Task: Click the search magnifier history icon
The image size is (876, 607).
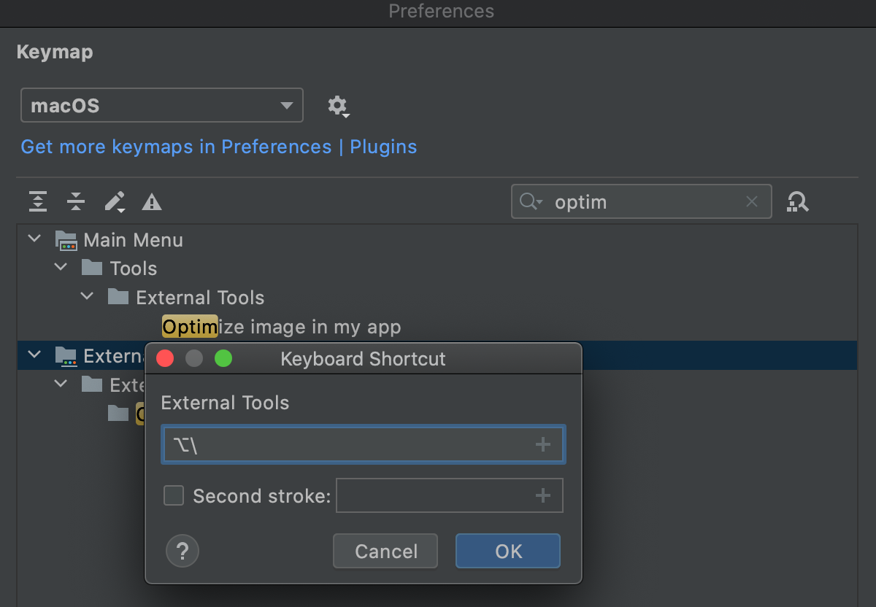Action: [x=531, y=201]
